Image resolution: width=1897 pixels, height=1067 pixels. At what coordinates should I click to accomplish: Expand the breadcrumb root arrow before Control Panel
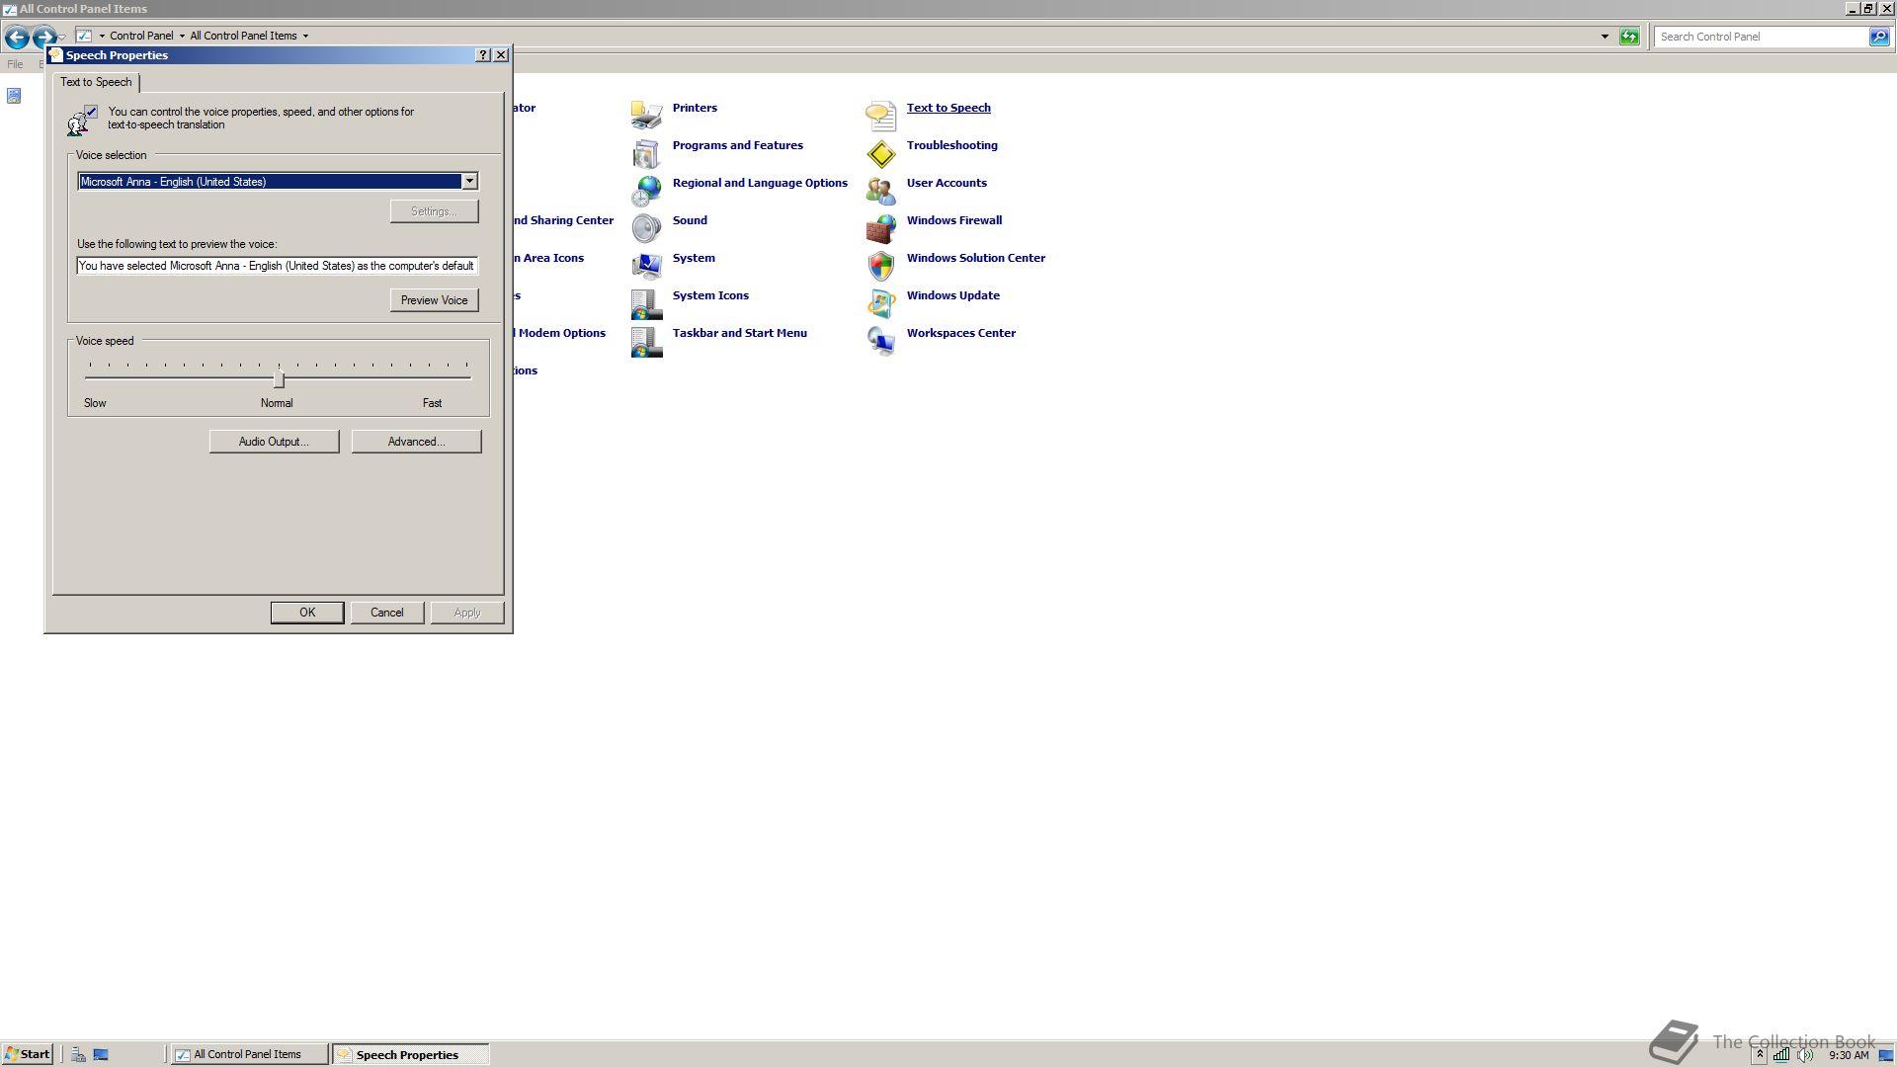click(102, 36)
